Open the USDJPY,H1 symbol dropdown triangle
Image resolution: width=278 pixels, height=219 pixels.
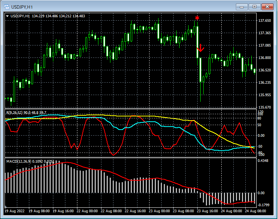point(8,16)
